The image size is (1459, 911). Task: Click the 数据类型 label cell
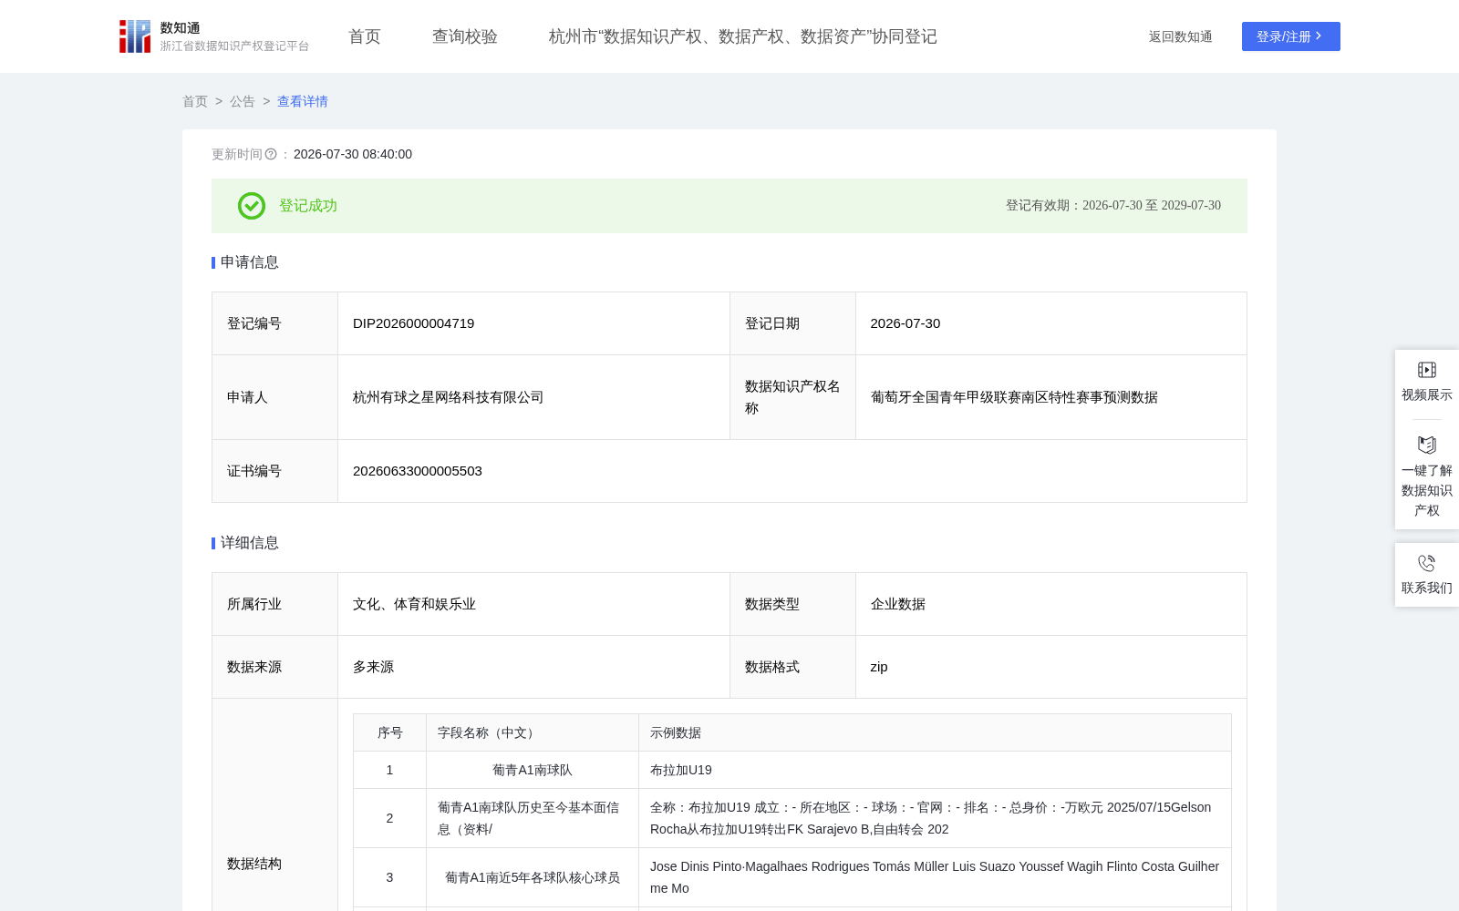coord(792,604)
